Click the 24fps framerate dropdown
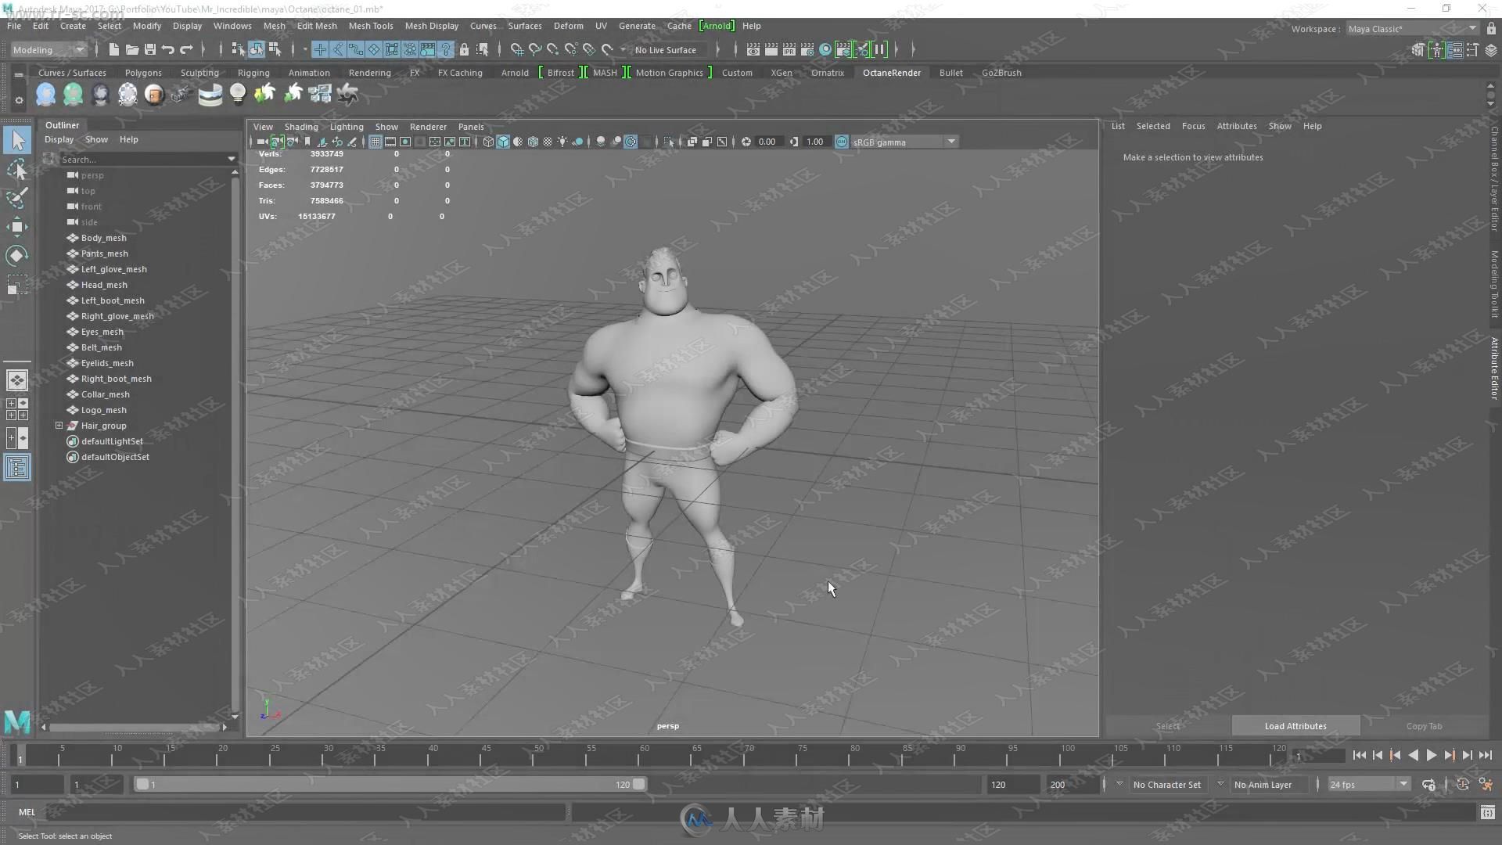Image resolution: width=1502 pixels, height=845 pixels. pyautogui.click(x=1364, y=784)
